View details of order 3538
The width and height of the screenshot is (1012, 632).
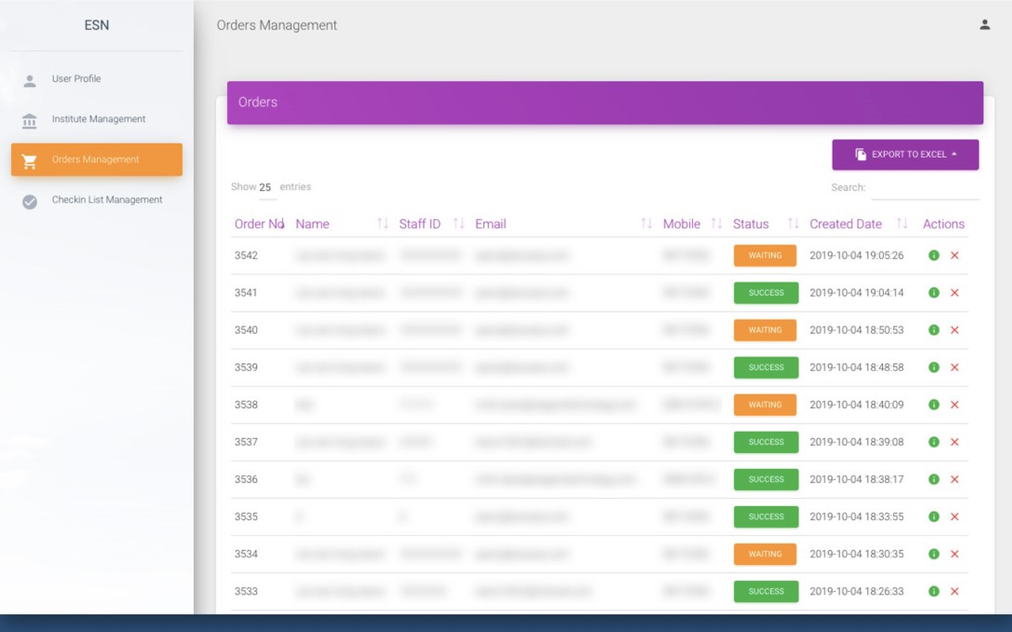point(934,404)
